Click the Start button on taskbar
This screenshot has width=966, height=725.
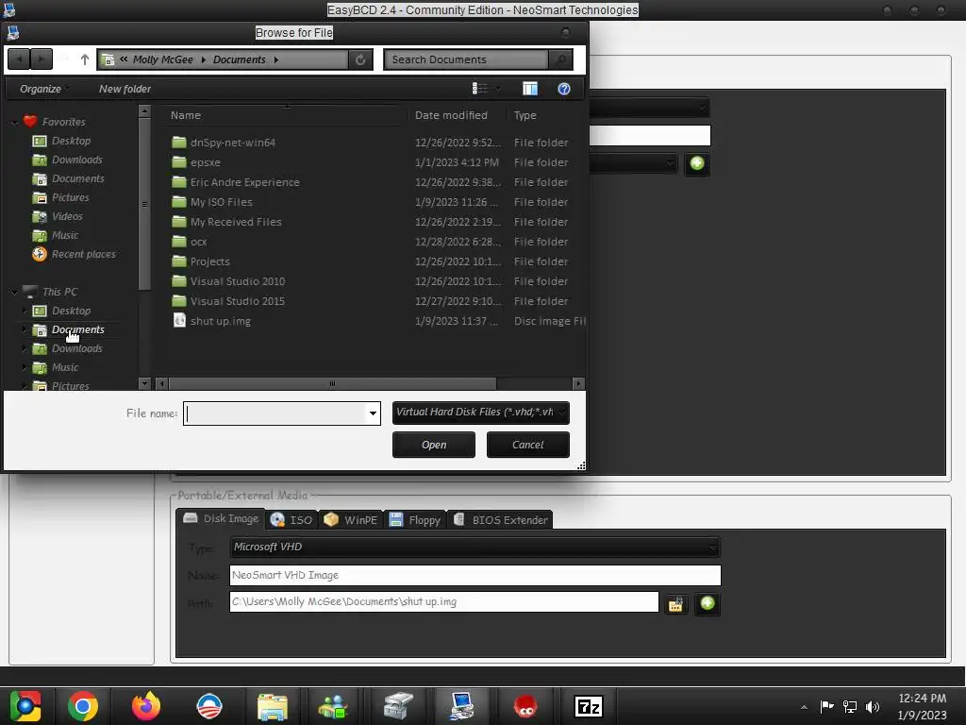point(25,706)
